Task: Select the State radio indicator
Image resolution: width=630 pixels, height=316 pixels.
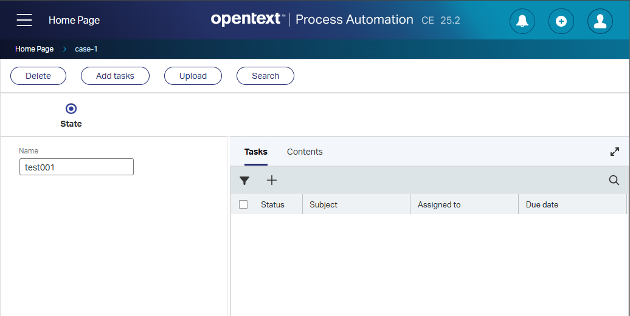Action: point(71,109)
